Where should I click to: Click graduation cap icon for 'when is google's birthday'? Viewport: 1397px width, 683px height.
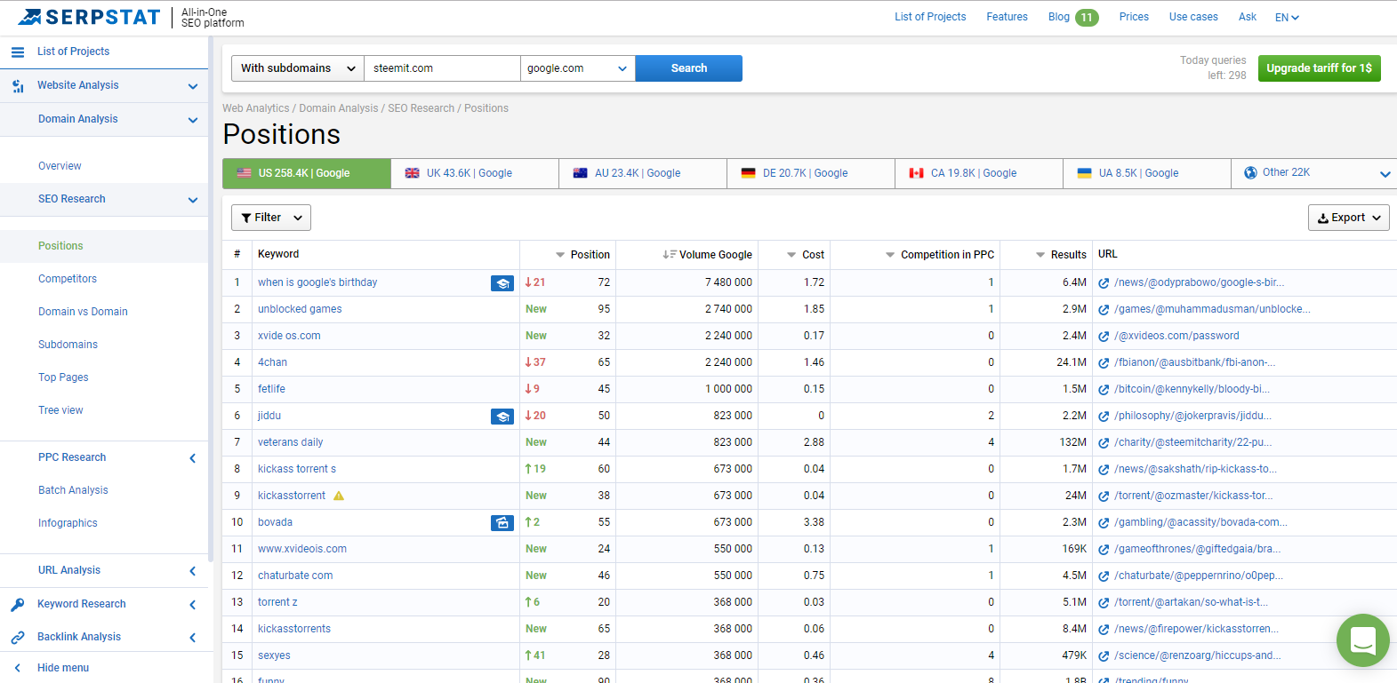[x=502, y=283]
